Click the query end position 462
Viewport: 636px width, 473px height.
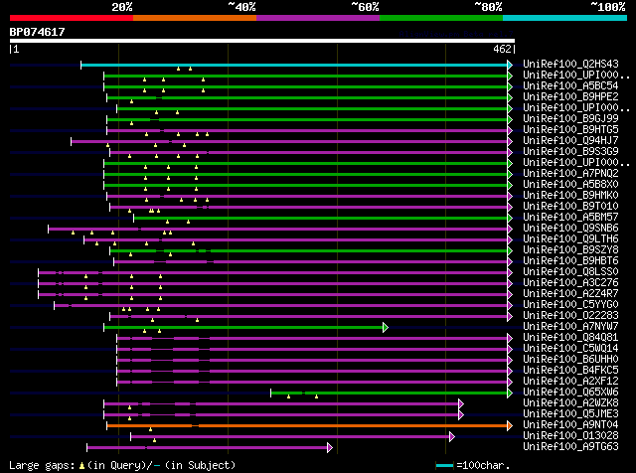coord(502,49)
